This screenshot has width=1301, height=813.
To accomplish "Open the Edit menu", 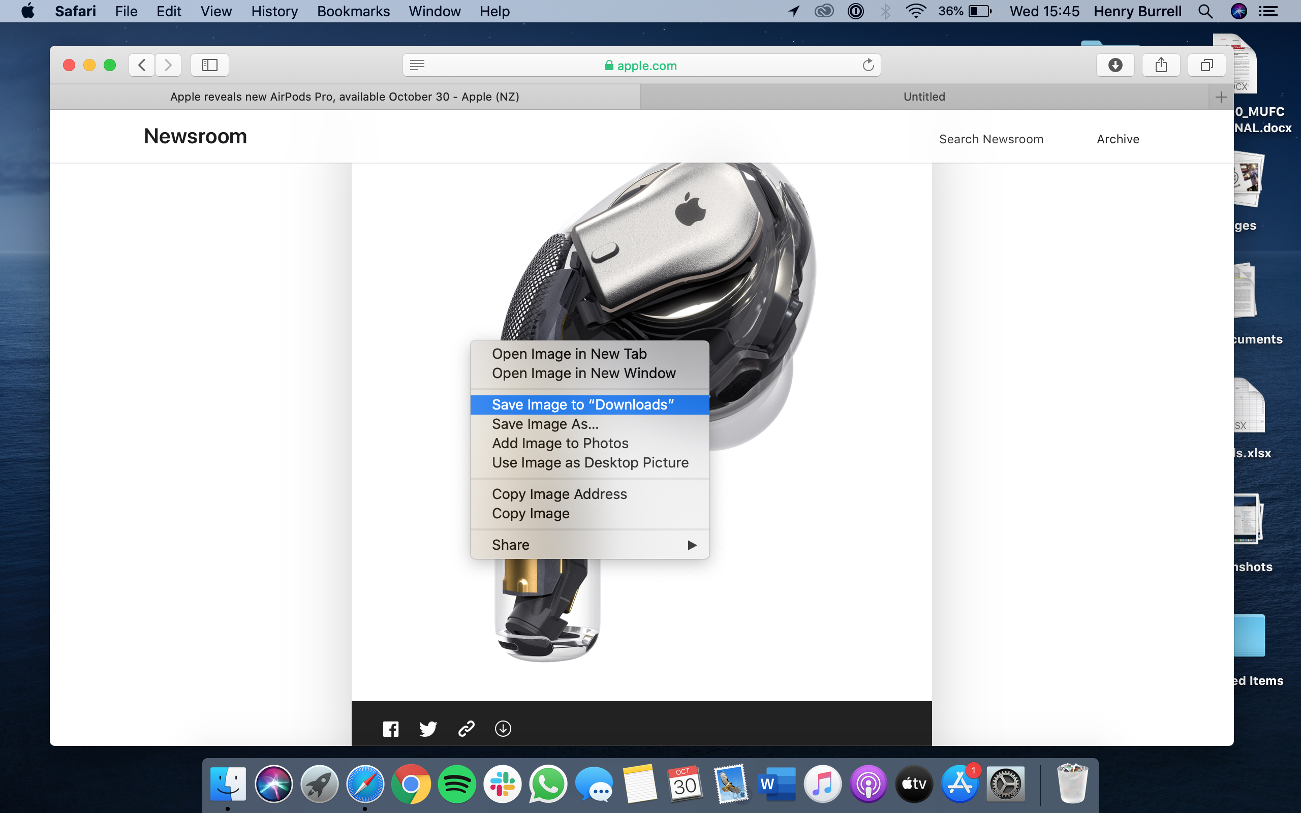I will point(169,11).
